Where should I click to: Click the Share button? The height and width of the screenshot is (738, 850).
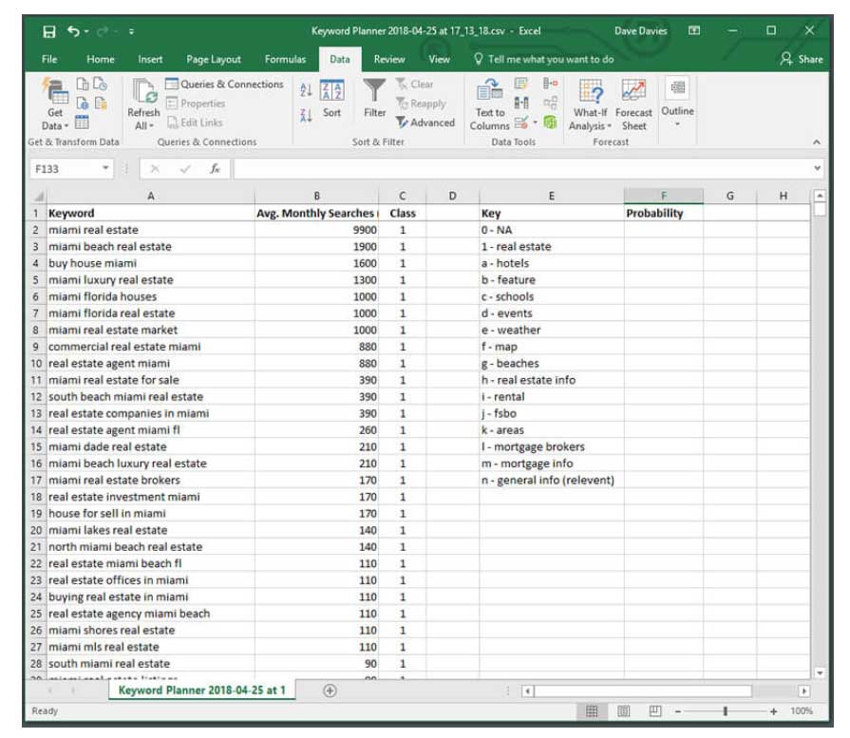click(802, 59)
